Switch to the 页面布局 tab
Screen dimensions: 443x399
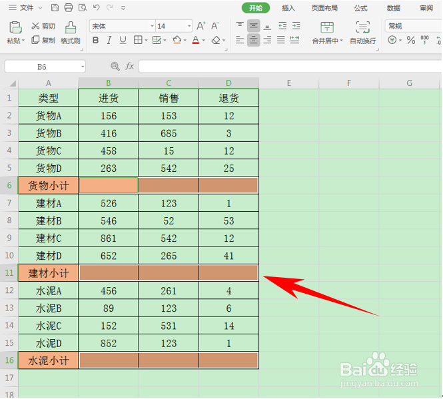tap(324, 8)
